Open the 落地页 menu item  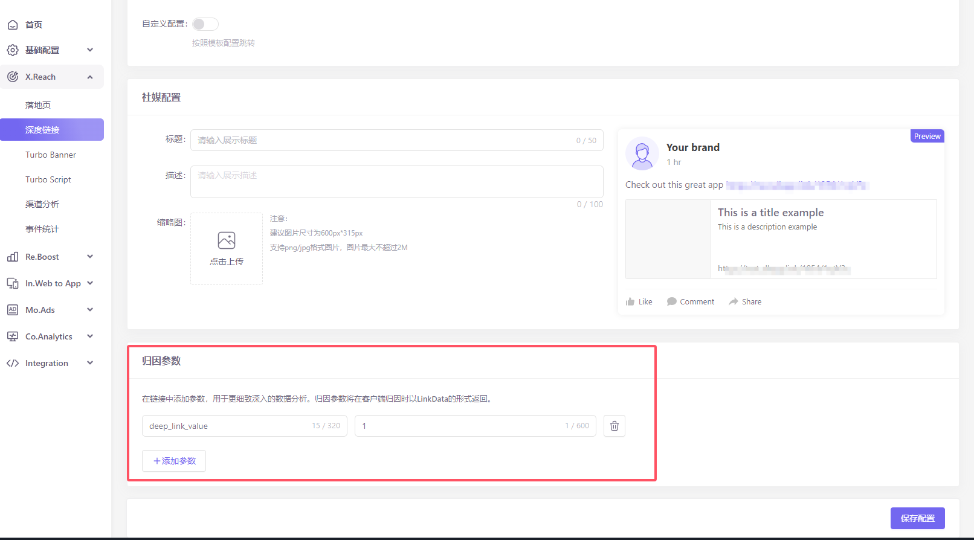tap(38, 105)
